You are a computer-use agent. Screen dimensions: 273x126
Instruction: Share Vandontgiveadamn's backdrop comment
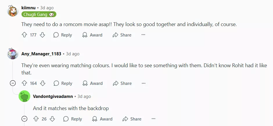132,119
